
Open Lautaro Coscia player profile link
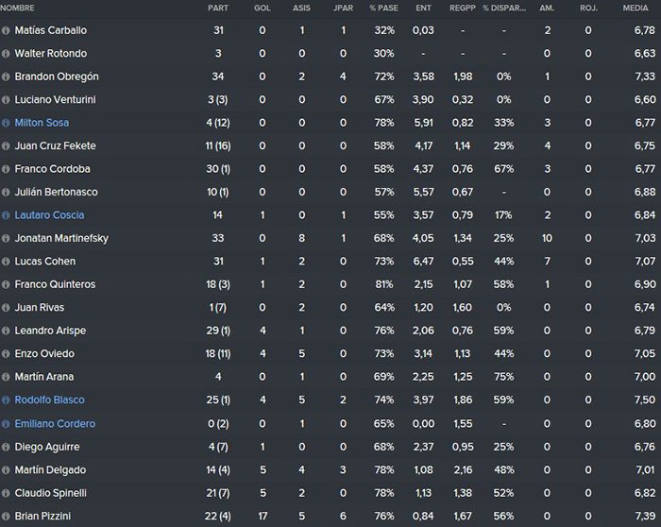pos(49,215)
